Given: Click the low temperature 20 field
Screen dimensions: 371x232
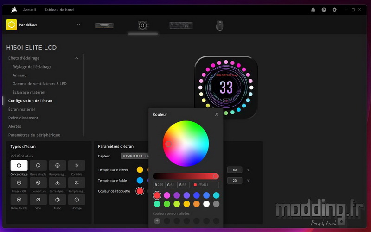Looking at the screenshot, I should click(x=235, y=180).
